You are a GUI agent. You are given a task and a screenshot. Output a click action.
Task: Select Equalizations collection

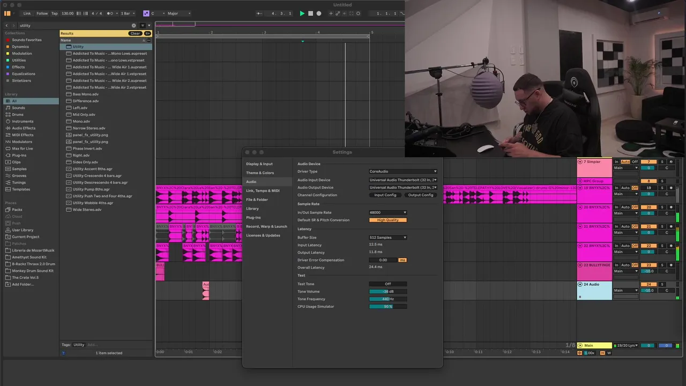click(24, 74)
